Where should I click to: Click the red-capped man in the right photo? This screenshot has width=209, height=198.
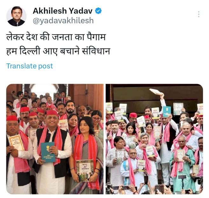(133, 118)
